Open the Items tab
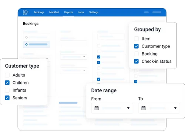The height and width of the screenshot is (139, 185). point(81,12)
